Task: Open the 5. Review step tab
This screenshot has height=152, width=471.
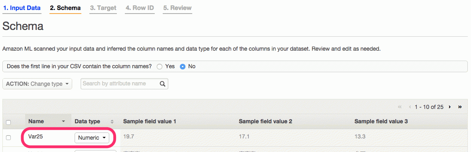Action: pos(177,8)
